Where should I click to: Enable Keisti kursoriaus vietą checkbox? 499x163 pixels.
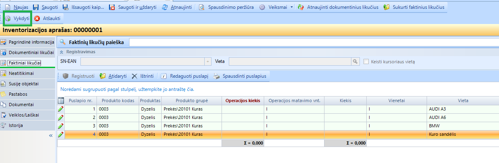pos(366,61)
